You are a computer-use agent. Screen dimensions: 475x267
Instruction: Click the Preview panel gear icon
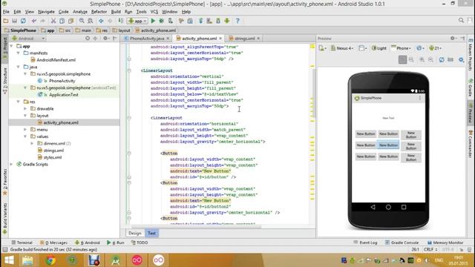point(453,39)
